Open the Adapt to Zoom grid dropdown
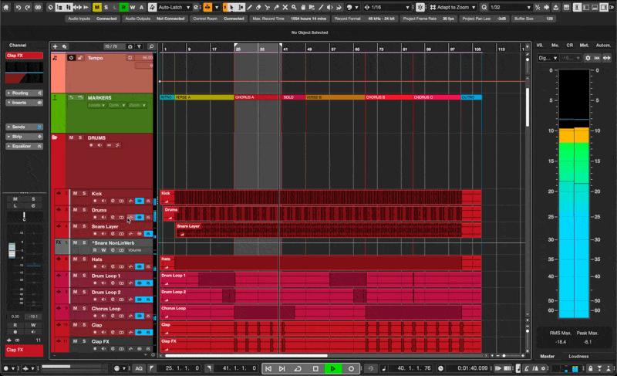 tap(453, 8)
